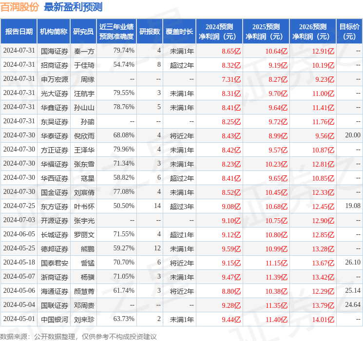Click accuracy value 50.50%

click(x=124, y=206)
